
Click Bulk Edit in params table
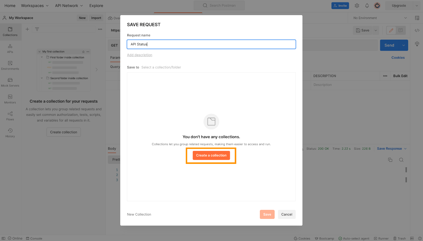(x=400, y=76)
